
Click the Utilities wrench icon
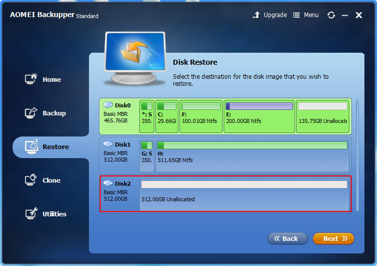tap(32, 213)
